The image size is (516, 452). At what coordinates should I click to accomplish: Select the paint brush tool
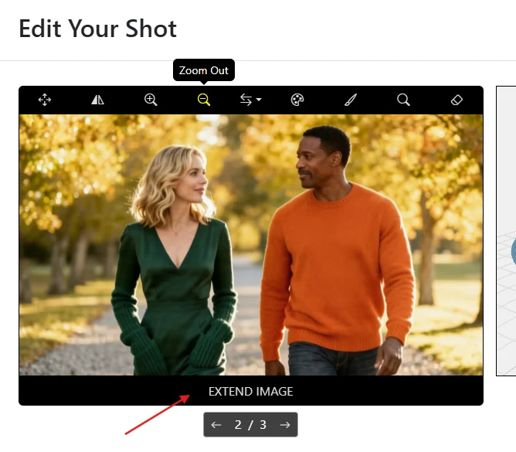(351, 100)
